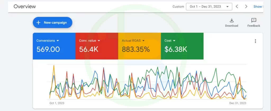271x111 pixels.
Task: Click the Oct 1, 2023 axis label
Action: (57, 103)
